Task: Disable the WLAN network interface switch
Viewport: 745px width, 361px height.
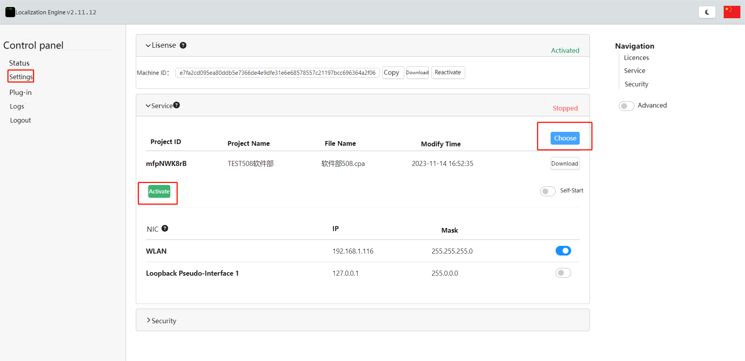Action: 563,251
